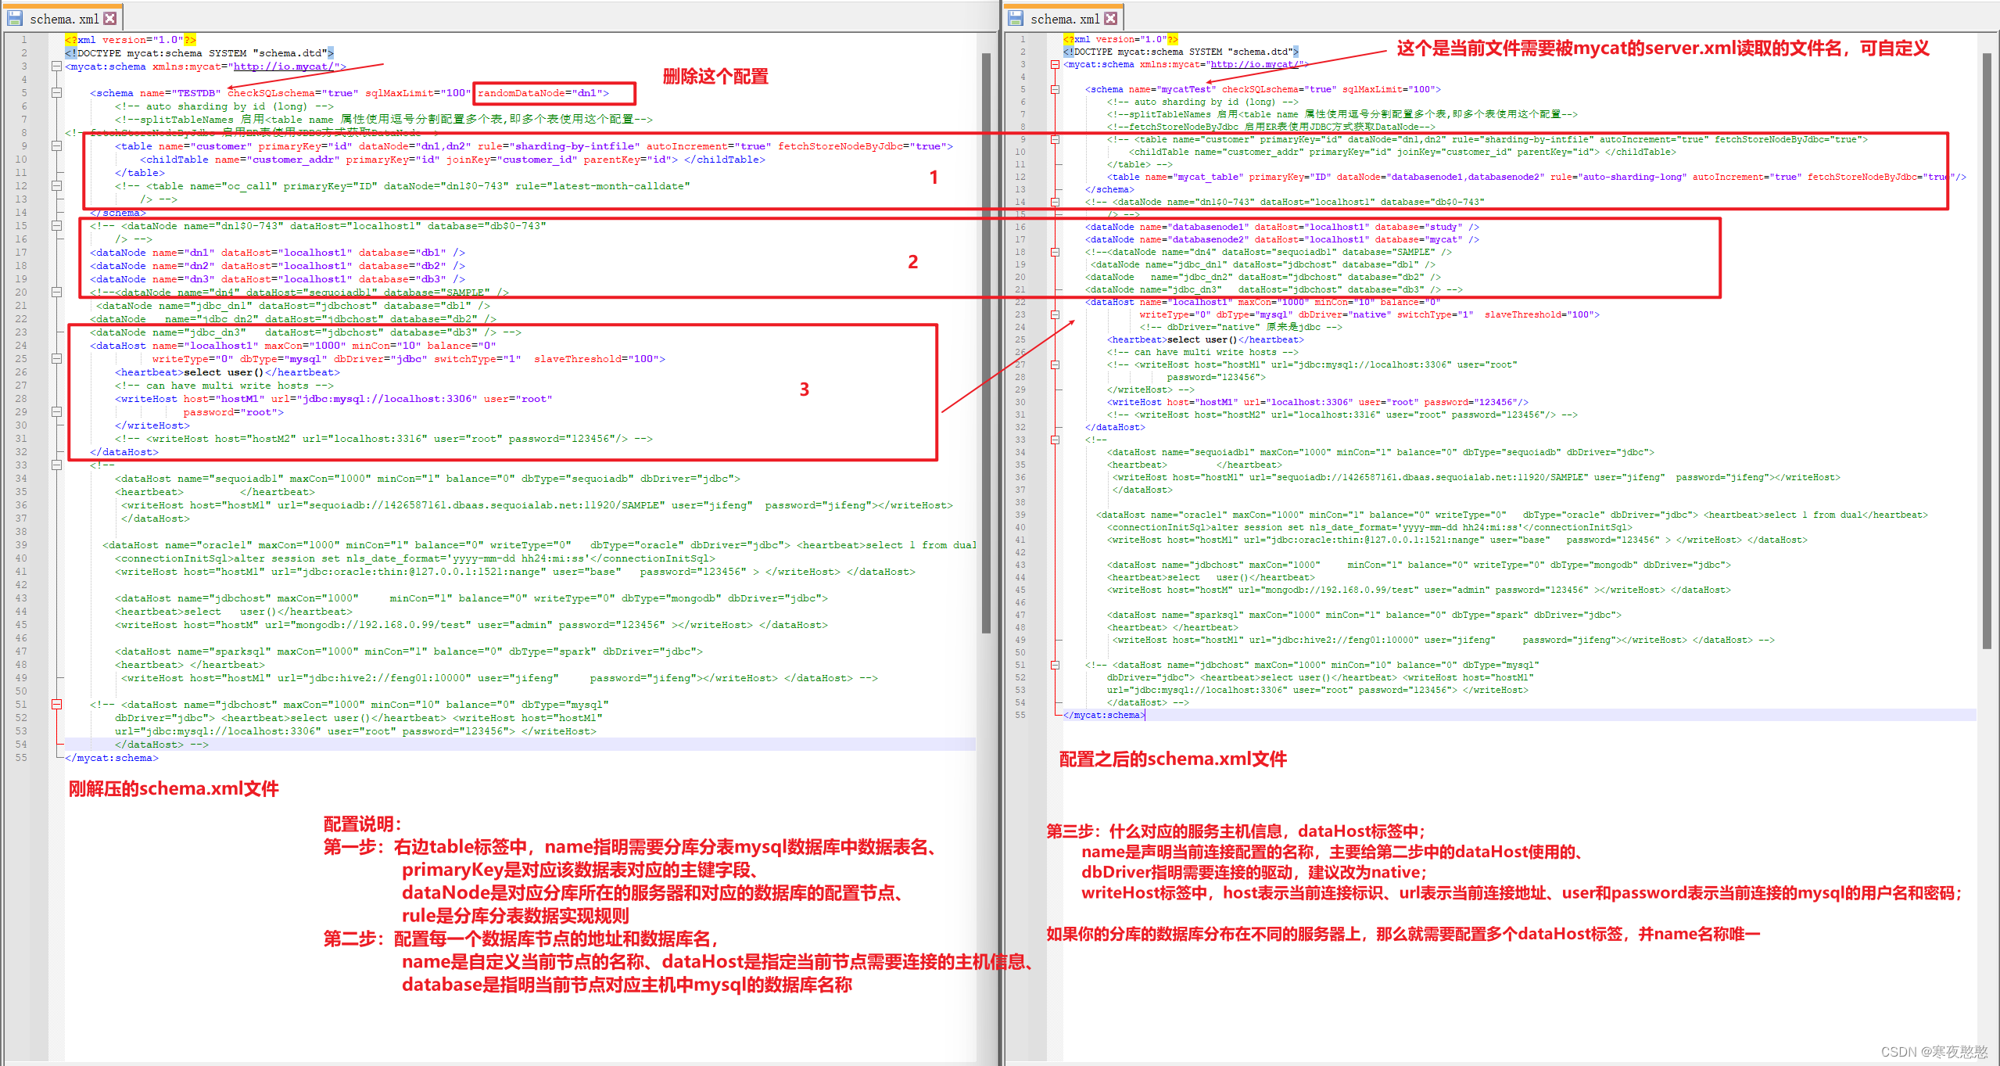Click the boxed randomDataNode attribute text
The width and height of the screenshot is (2000, 1066).
click(x=543, y=93)
